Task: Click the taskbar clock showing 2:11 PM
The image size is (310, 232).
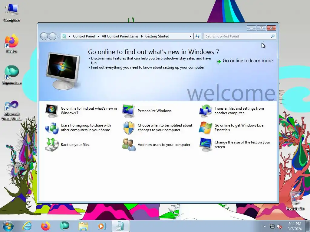Action: 295,226
